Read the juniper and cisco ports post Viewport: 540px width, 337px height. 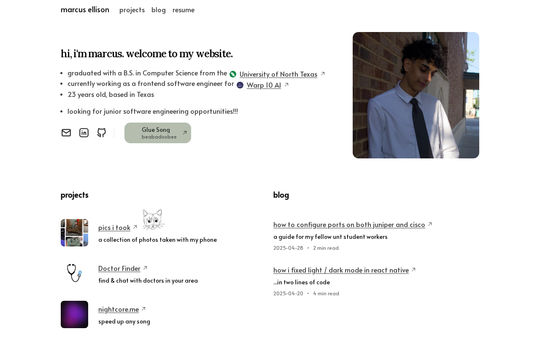click(x=349, y=225)
